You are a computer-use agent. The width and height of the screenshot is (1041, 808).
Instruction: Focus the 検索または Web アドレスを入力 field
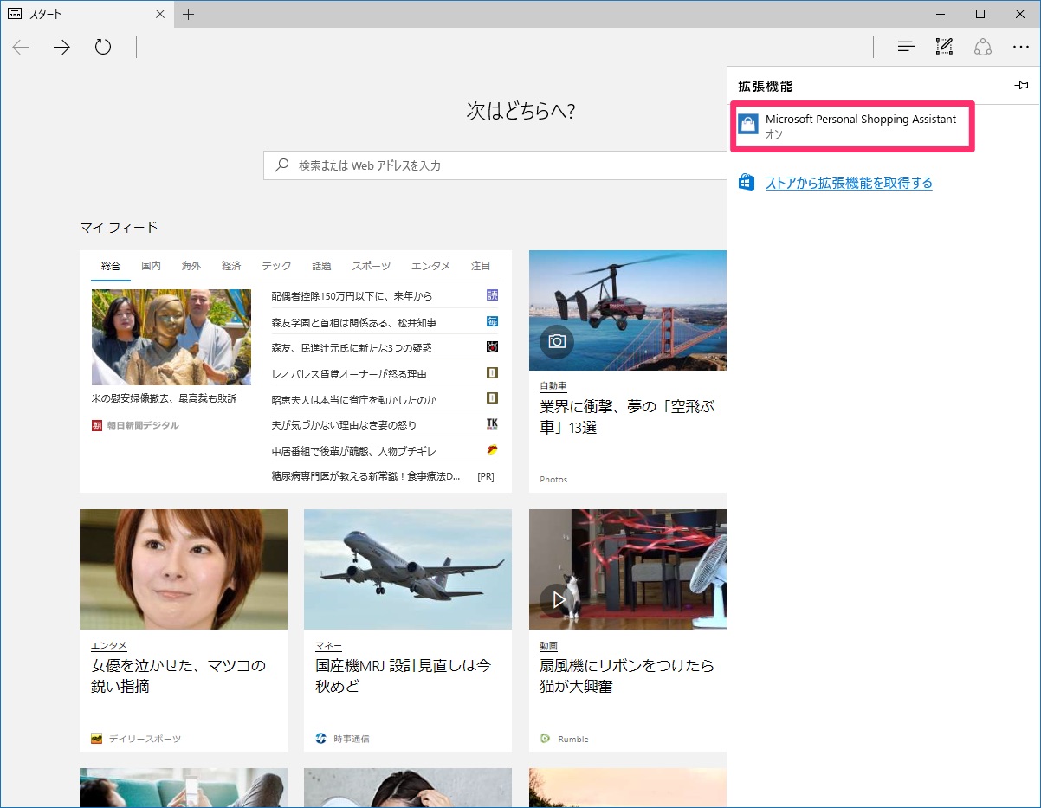[495, 165]
